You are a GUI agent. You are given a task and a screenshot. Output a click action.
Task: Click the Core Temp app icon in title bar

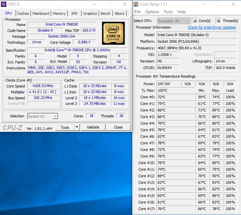136,4
